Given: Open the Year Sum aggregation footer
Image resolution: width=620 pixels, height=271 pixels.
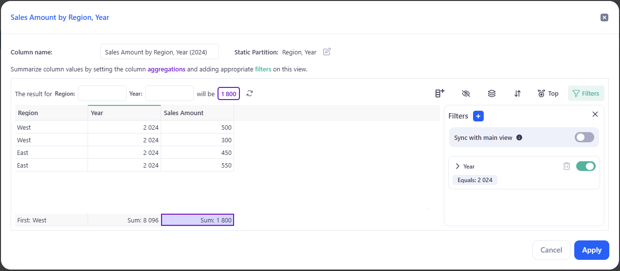Looking at the screenshot, I should [x=124, y=220].
